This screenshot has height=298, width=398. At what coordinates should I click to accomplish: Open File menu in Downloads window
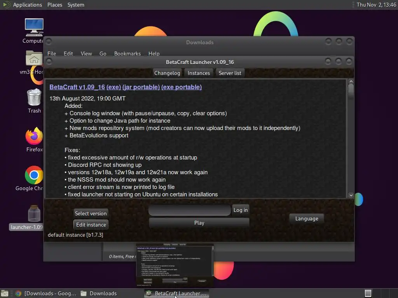click(52, 54)
